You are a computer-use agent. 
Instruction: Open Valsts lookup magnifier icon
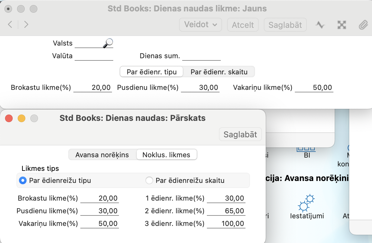tap(108, 43)
